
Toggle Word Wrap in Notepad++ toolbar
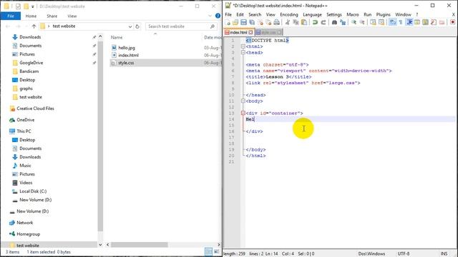click(392, 22)
